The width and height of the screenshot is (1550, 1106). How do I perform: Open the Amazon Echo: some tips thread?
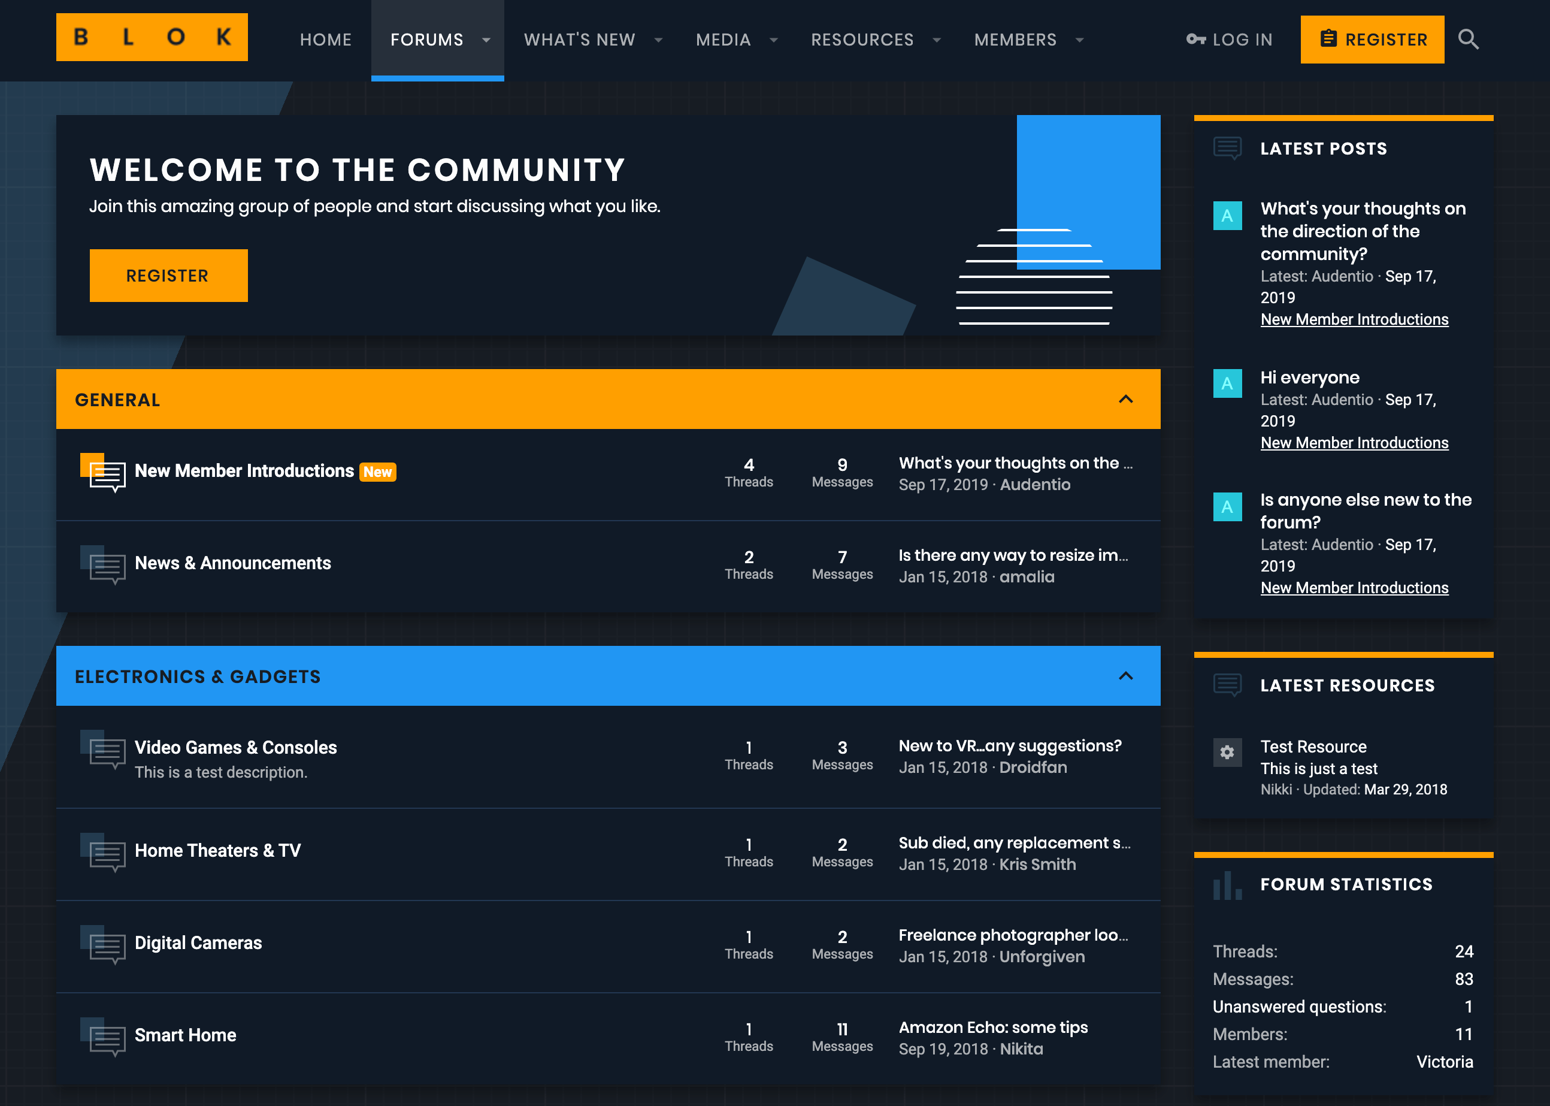992,1027
